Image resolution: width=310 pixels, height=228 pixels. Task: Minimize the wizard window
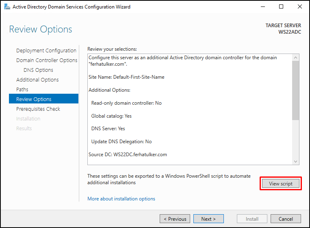[263, 7]
